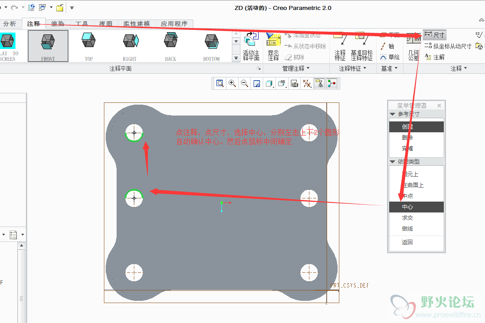Viewport: 485px width, 323px height.
Task: Open the display style cube icon
Action: [x=269, y=83]
